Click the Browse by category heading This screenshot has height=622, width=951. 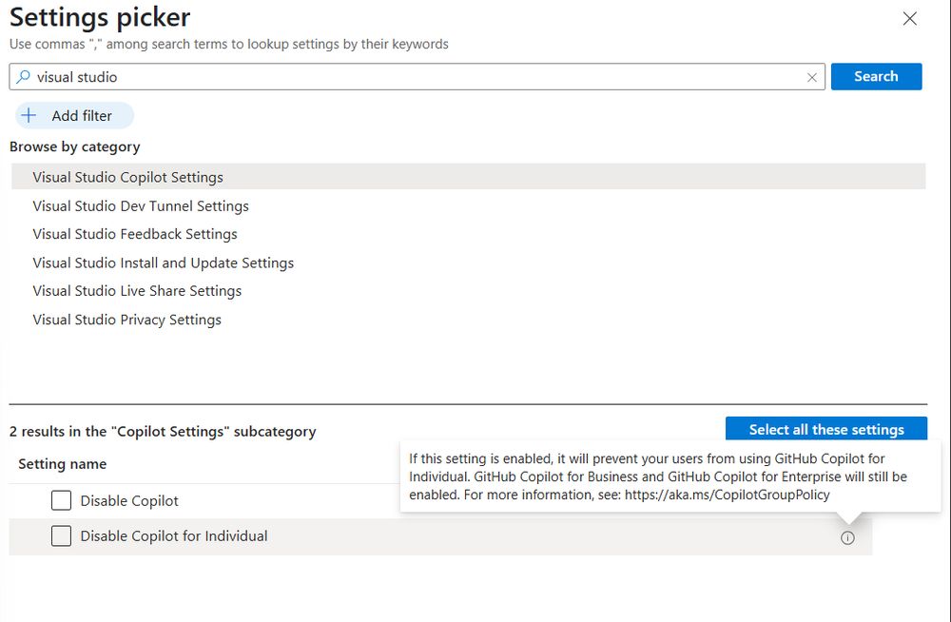[x=74, y=146]
